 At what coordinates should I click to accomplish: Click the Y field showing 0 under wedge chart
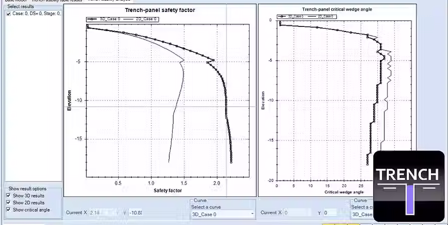pos(330,212)
